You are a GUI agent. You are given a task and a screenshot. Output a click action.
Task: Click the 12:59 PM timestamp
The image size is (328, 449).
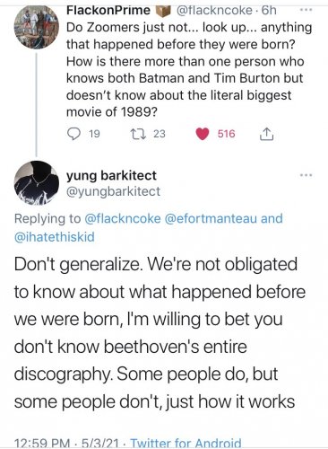coord(42,444)
